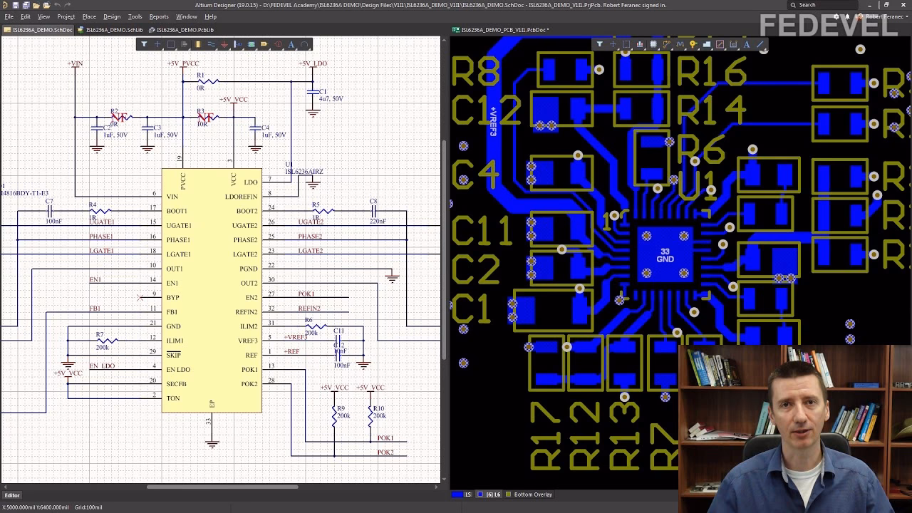Click the Editor button at bottom left

click(11, 495)
